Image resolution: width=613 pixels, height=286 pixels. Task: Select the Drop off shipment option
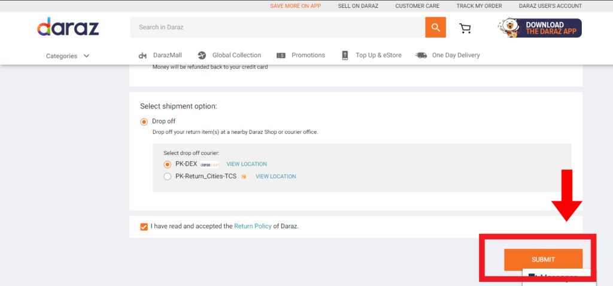(144, 121)
